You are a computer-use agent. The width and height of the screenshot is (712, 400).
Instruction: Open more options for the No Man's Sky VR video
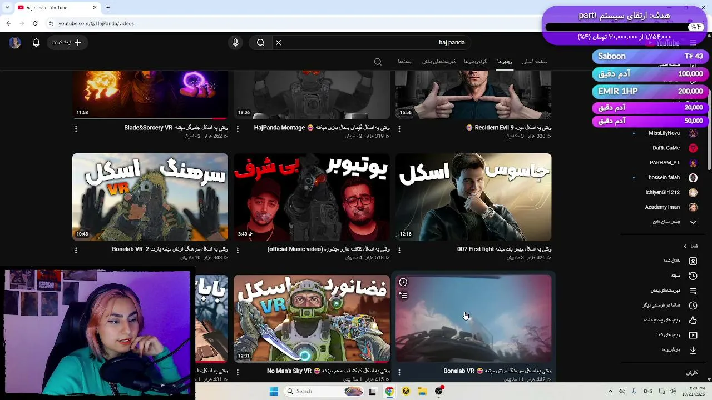(x=238, y=372)
